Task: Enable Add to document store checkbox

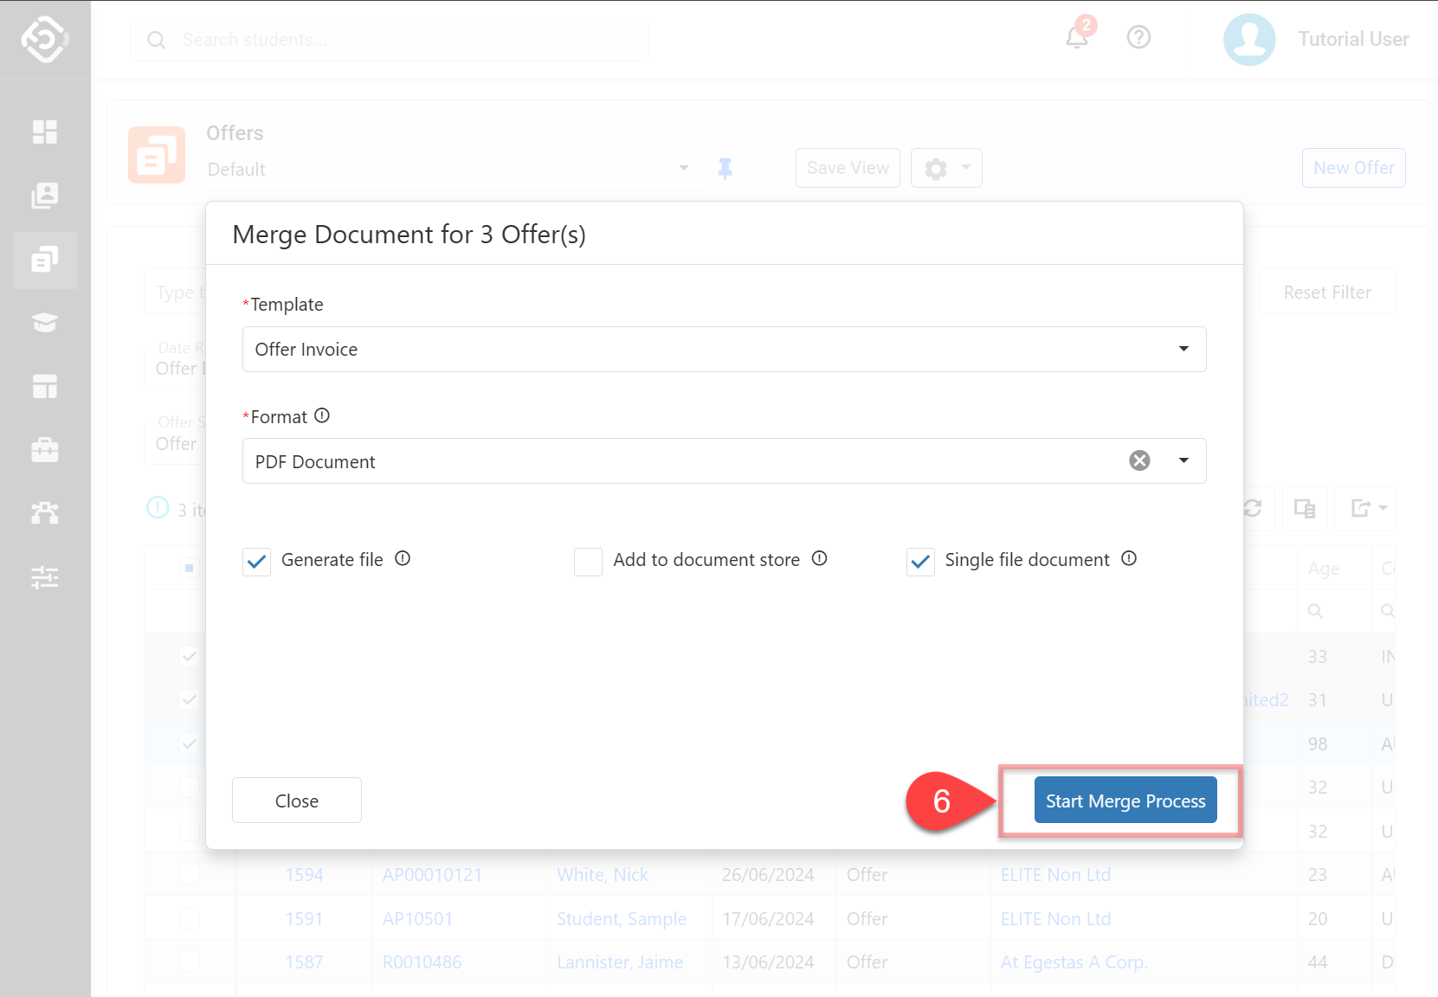Action: [x=588, y=562]
